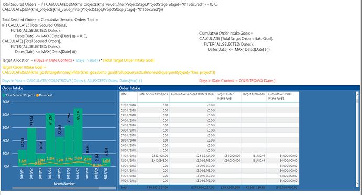Click the 3.6M Drumbeat data label
The image size is (362, 195).
[78, 158]
